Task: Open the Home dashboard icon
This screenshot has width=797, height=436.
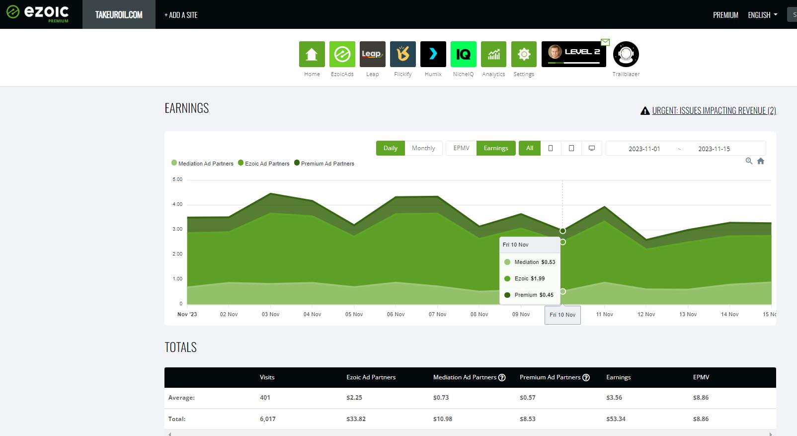Action: [x=312, y=54]
